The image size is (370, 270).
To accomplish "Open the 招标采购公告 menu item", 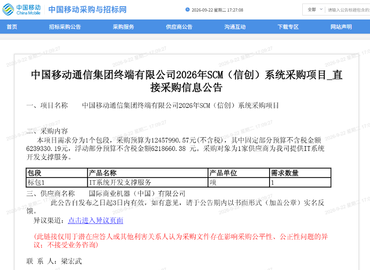I will coord(65,27).
